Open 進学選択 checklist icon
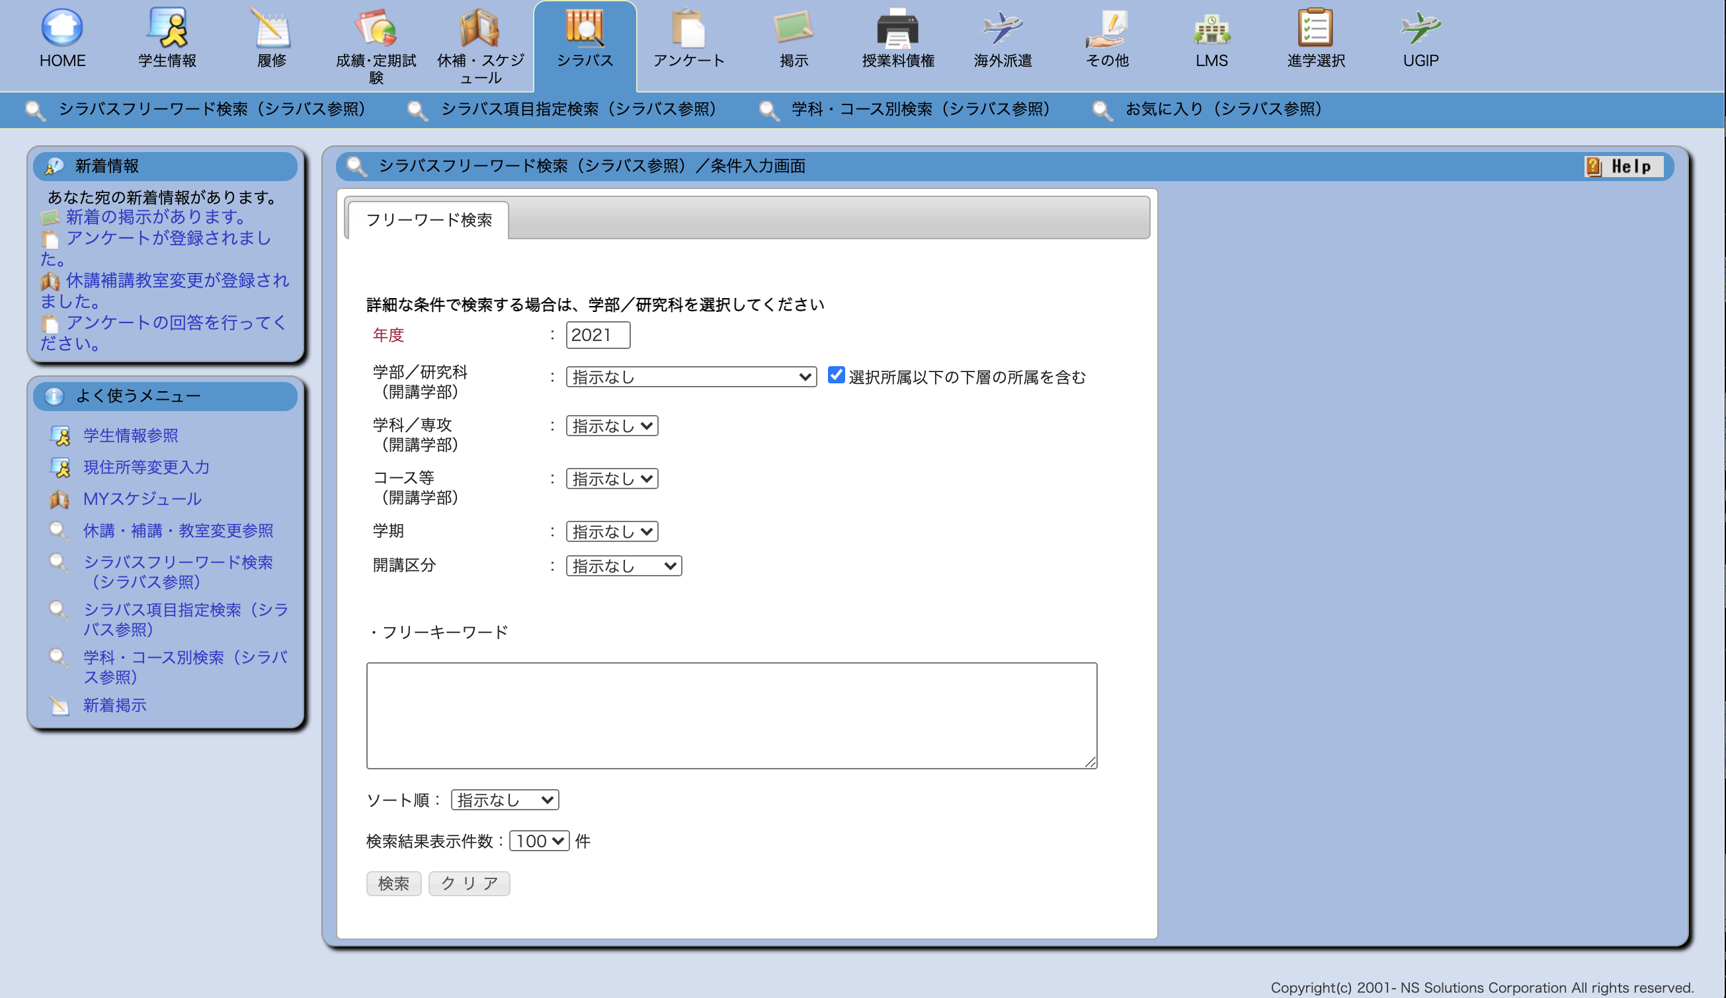The height and width of the screenshot is (998, 1726). (x=1316, y=27)
